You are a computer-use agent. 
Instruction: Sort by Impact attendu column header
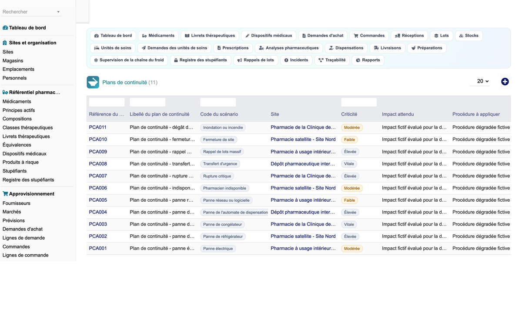click(x=398, y=114)
